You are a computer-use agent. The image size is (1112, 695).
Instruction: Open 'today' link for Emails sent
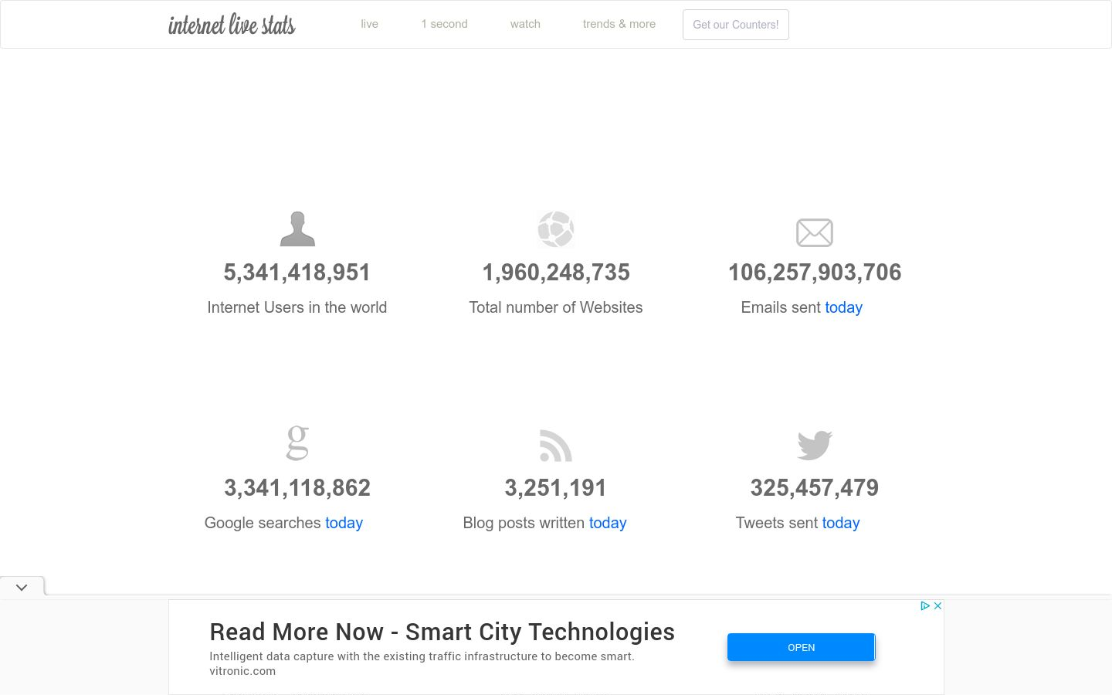coord(843,307)
